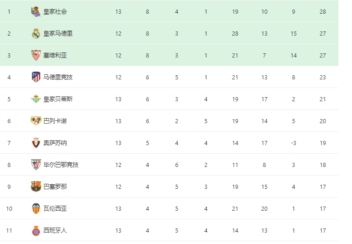Click the Osasuna club crest
Image resolution: width=352 pixels, height=244 pixels.
click(x=36, y=143)
